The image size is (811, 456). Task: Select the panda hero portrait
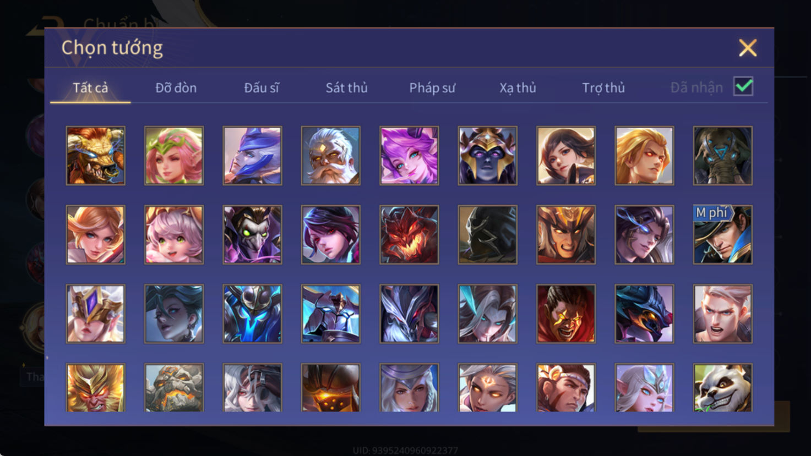click(722, 387)
